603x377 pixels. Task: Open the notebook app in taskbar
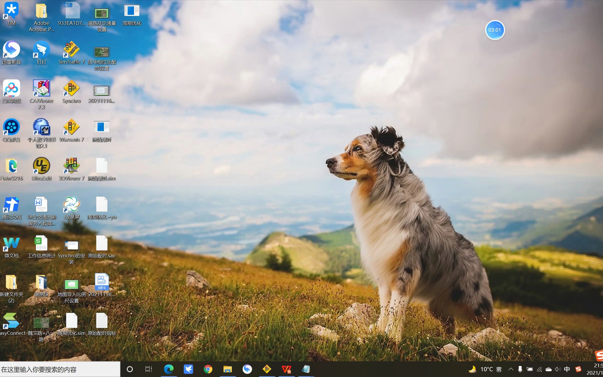click(x=306, y=369)
